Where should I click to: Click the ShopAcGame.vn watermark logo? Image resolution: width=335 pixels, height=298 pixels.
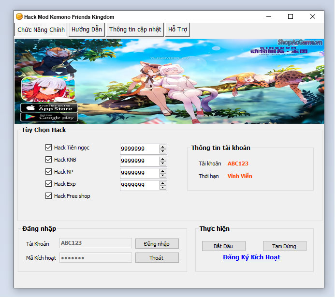pyautogui.click(x=300, y=44)
